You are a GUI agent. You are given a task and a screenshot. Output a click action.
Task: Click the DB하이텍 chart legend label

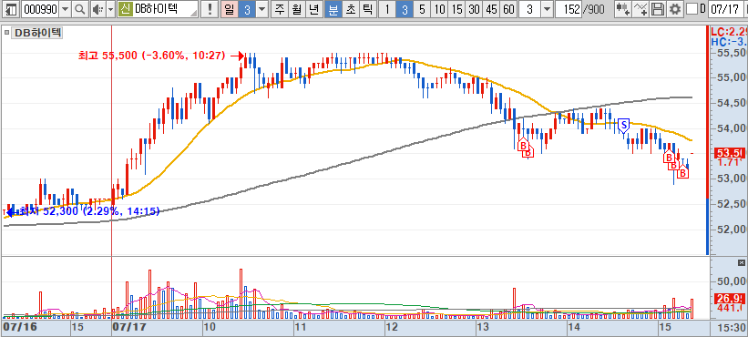(x=37, y=33)
